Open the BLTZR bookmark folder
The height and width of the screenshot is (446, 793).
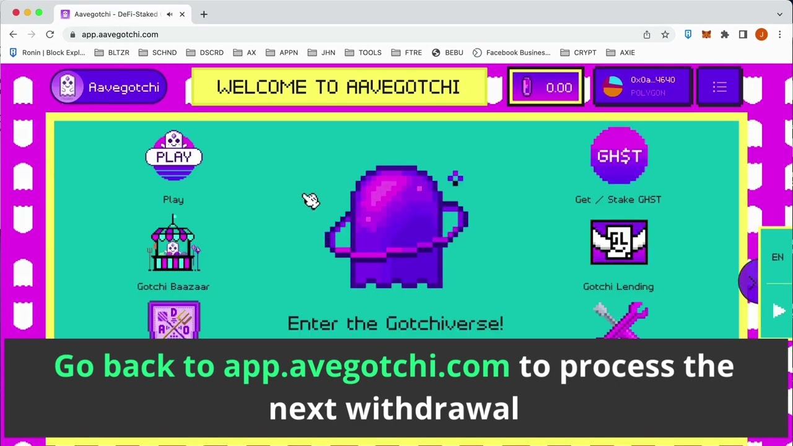112,53
